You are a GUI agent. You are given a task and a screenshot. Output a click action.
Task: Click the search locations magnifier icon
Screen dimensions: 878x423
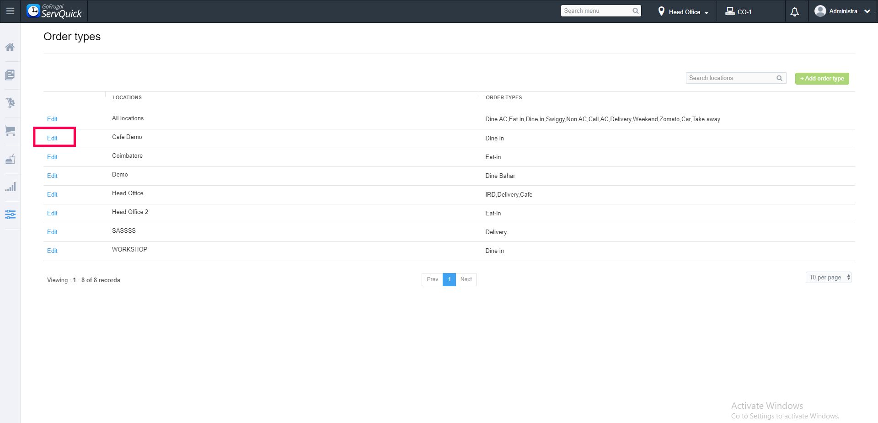(x=779, y=78)
